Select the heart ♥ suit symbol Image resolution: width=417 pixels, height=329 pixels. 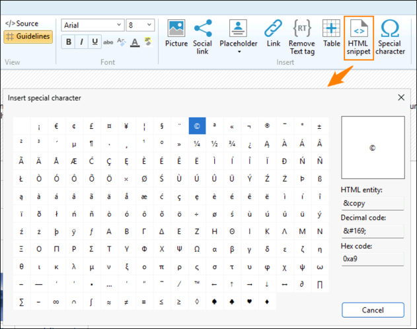click(249, 301)
